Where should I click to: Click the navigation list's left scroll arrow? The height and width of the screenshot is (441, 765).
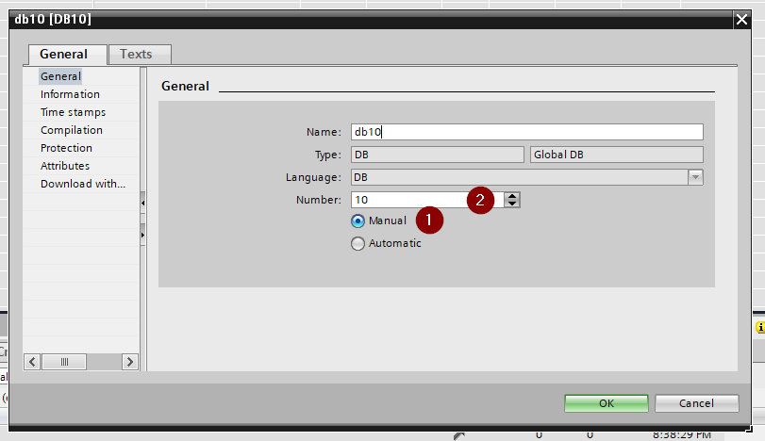pos(32,362)
